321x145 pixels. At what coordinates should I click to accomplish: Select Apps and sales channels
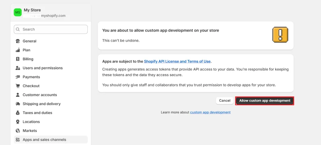[x=44, y=140]
